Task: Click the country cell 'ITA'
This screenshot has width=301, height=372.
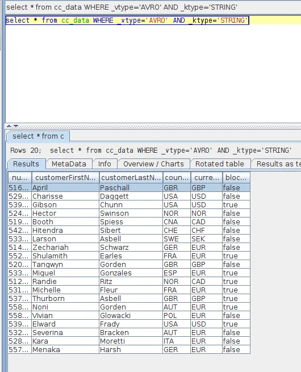Action: [x=177, y=341]
